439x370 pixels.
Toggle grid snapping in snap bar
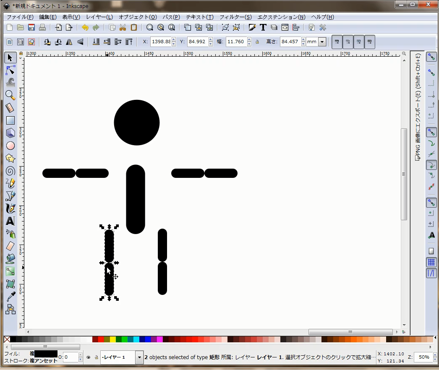[431, 262]
